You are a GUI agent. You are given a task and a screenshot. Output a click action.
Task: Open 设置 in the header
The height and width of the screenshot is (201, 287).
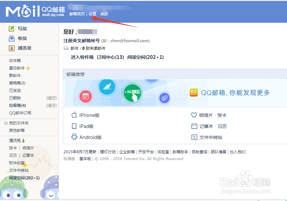pos(92,14)
